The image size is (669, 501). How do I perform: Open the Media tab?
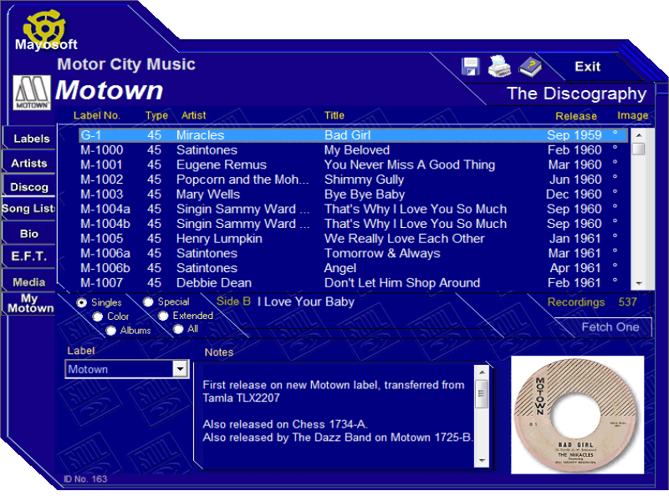(29, 281)
